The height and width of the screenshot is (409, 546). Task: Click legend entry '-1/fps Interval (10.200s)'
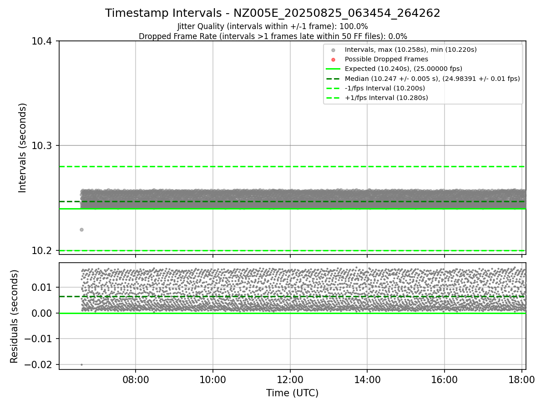pyautogui.click(x=384, y=88)
